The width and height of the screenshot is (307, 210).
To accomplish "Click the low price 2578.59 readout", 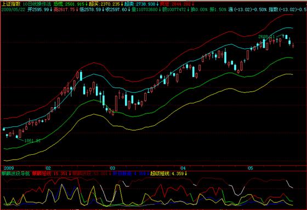I will (x=93, y=10).
